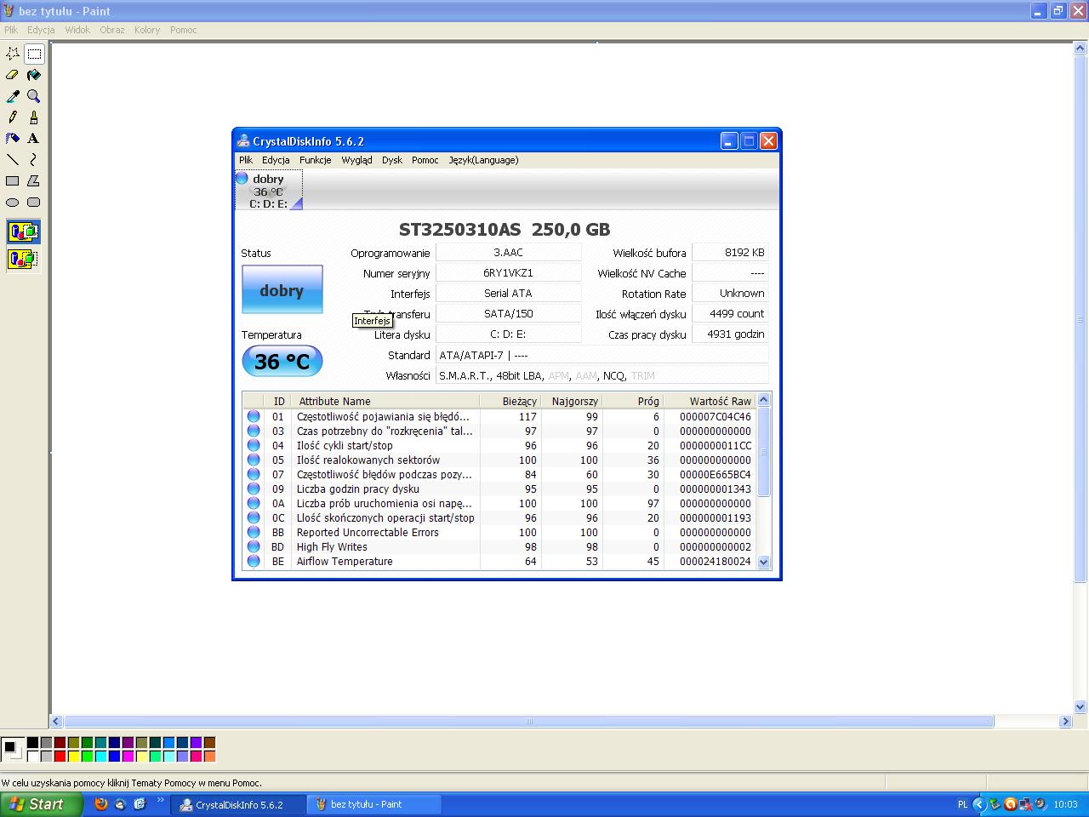Select the Ellipse shape tool
Screen dimensions: 1089x817
point(13,203)
